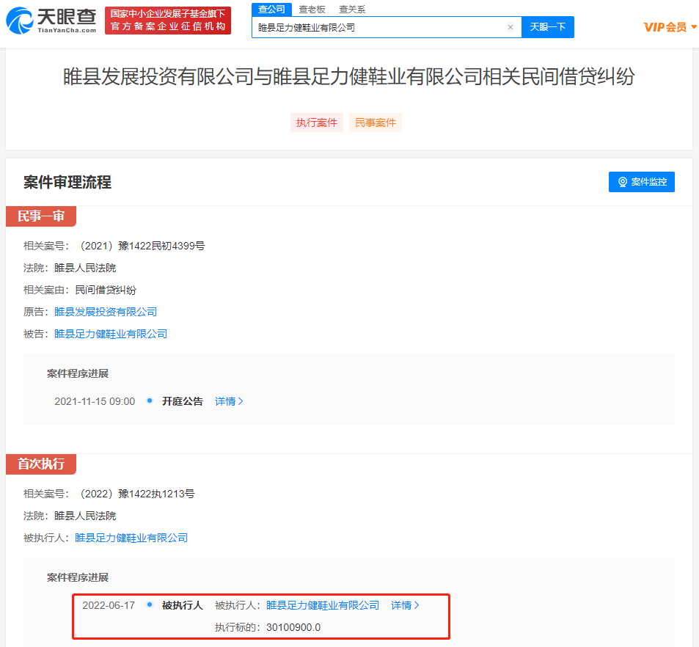Click the 民事案件 tag
Image resolution: width=699 pixels, height=647 pixels.
376,123
